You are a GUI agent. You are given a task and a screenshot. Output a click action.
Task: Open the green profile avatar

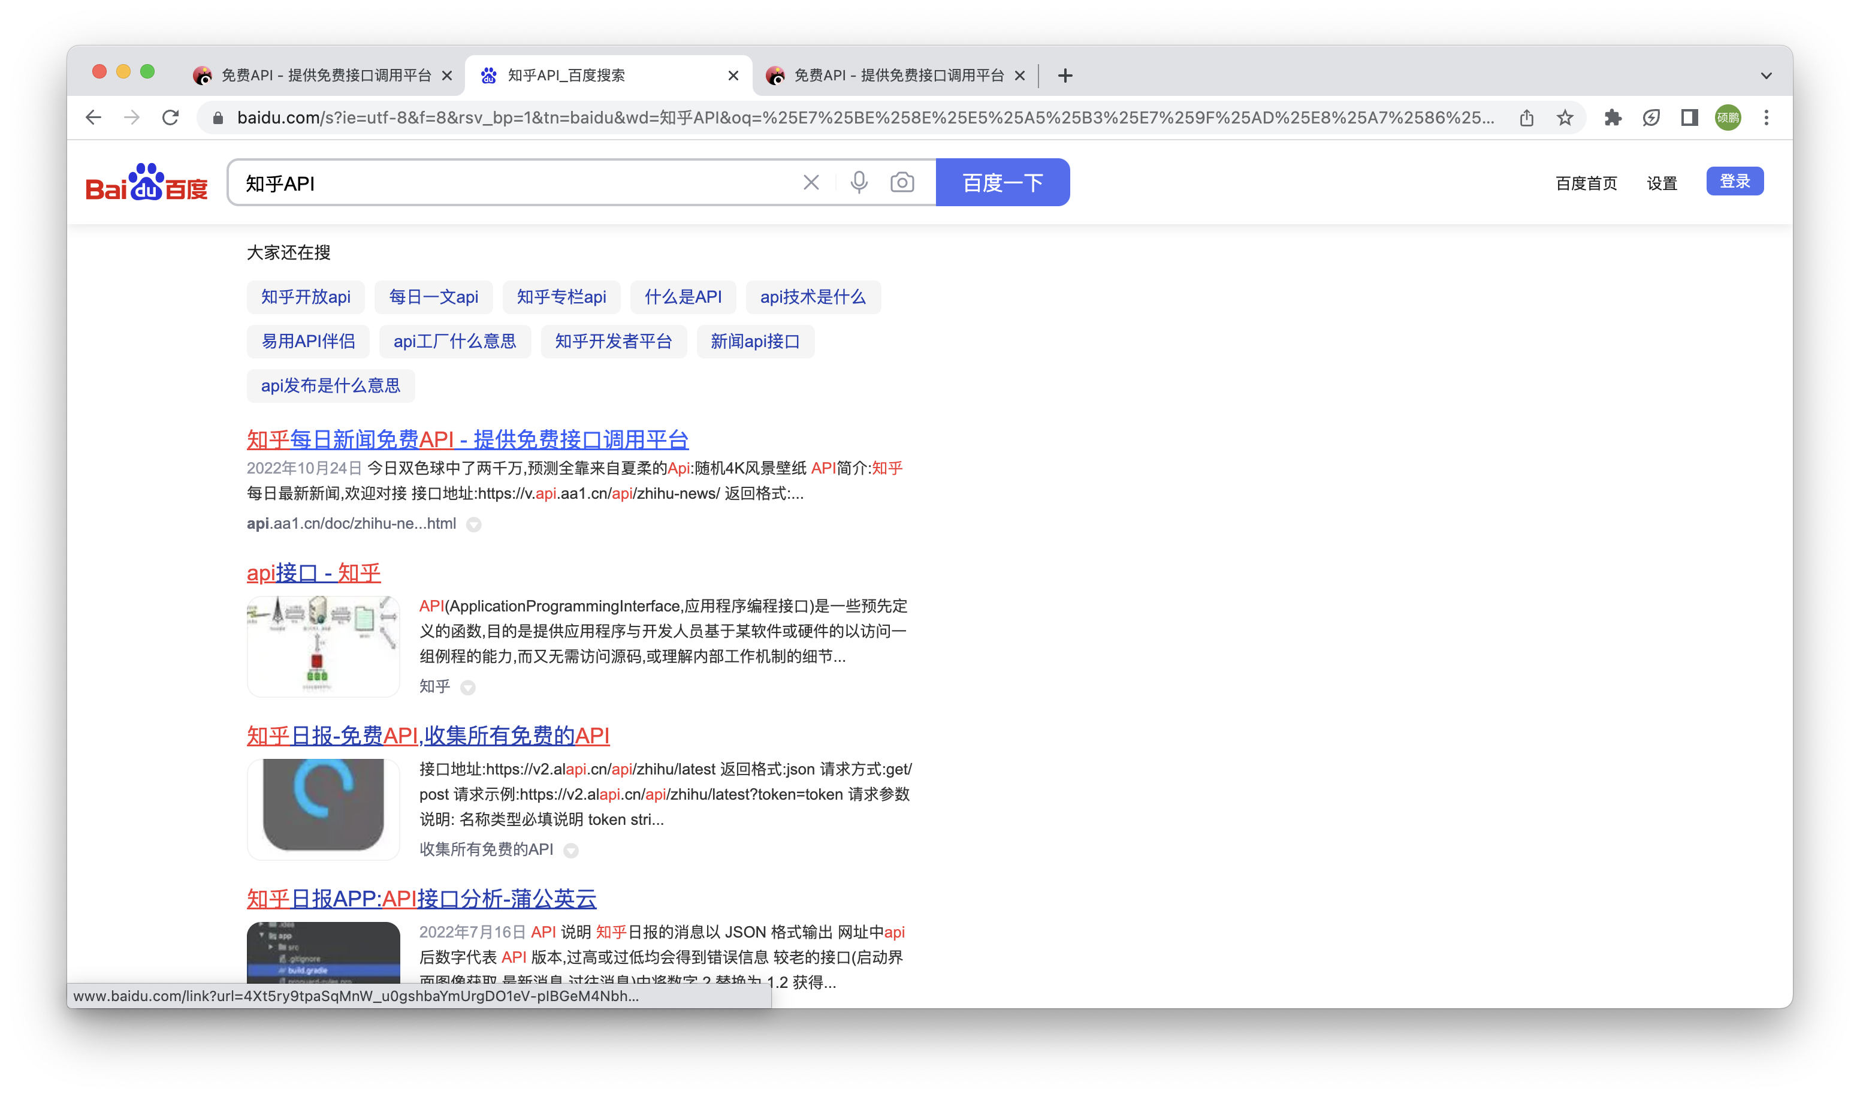tap(1728, 117)
